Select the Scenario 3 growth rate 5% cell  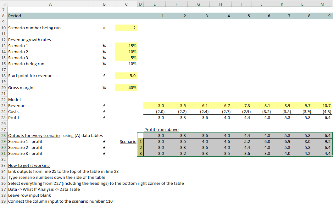[x=126, y=58]
